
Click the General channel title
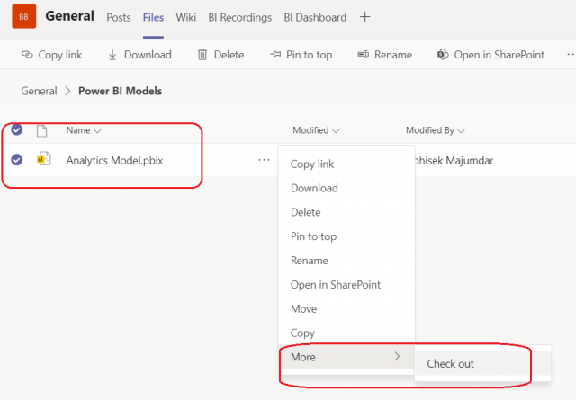[70, 16]
